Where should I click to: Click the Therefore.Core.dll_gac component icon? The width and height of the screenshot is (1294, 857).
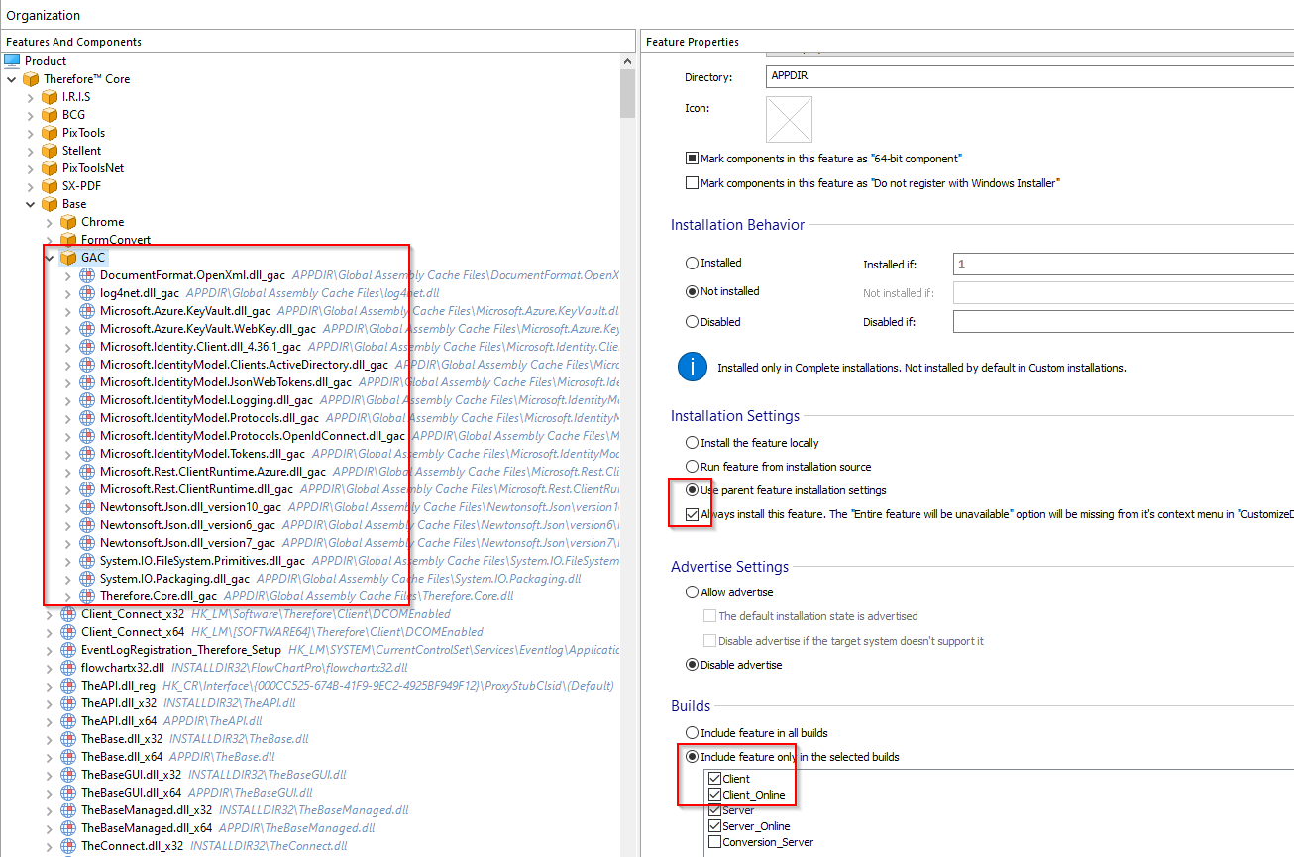87,596
